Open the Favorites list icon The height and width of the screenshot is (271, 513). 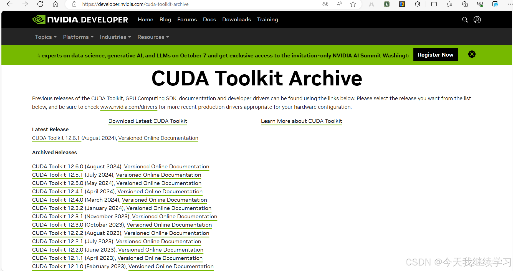tap(449, 4)
